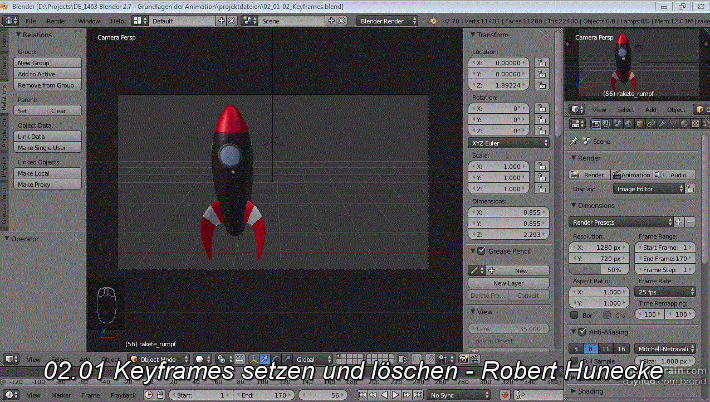Adjust the 50% resolution percentage slider
The image size is (710, 402).
click(x=600, y=269)
